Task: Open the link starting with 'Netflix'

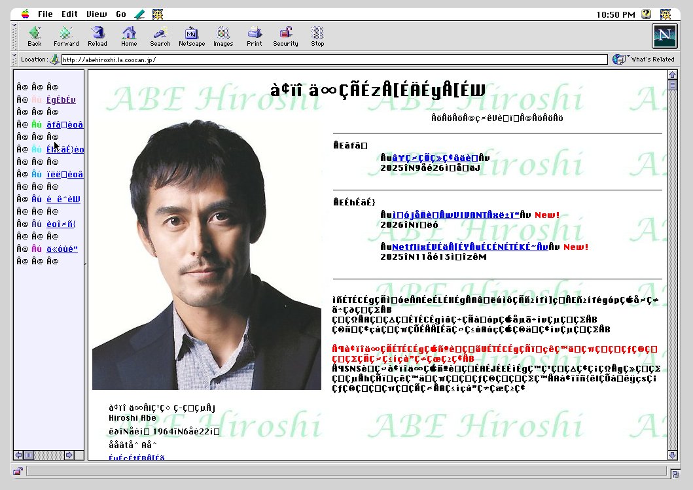Action: tap(471, 247)
